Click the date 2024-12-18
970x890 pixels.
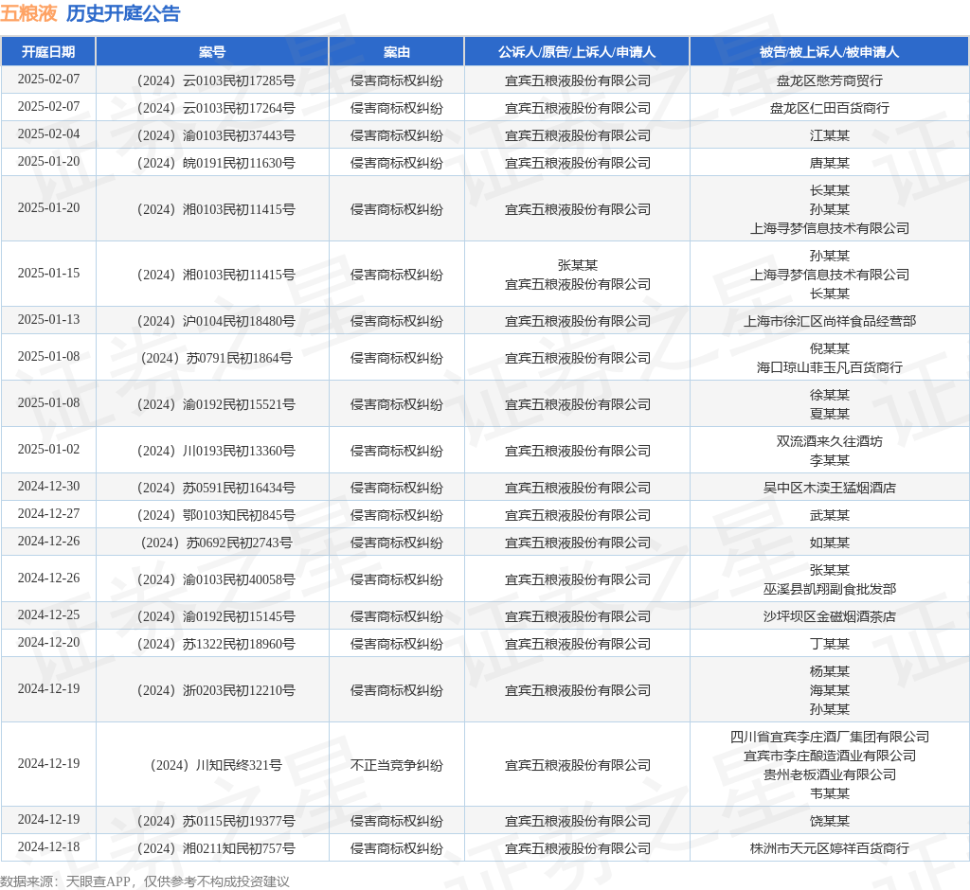tap(48, 847)
